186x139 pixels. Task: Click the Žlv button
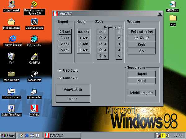[142, 51]
